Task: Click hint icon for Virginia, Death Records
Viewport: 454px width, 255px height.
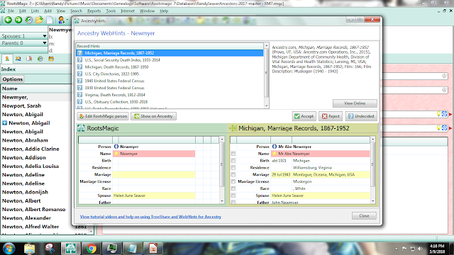Action: coord(80,94)
